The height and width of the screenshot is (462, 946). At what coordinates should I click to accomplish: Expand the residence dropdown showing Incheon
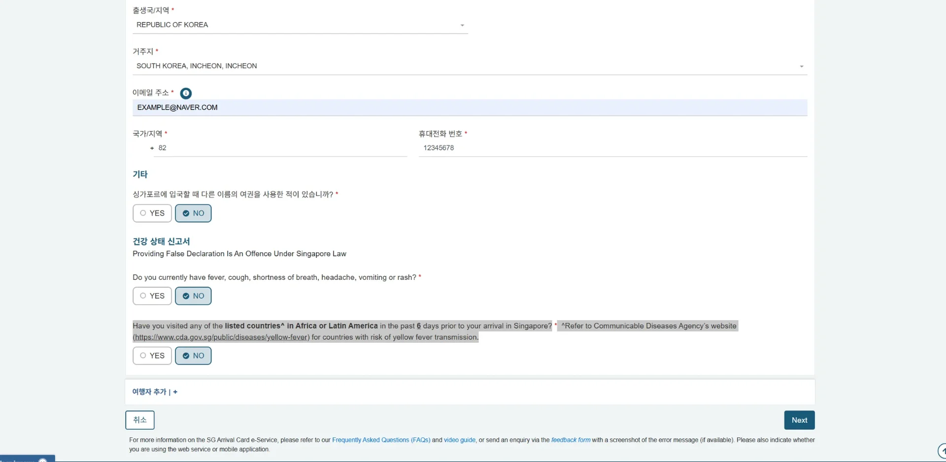(801, 66)
